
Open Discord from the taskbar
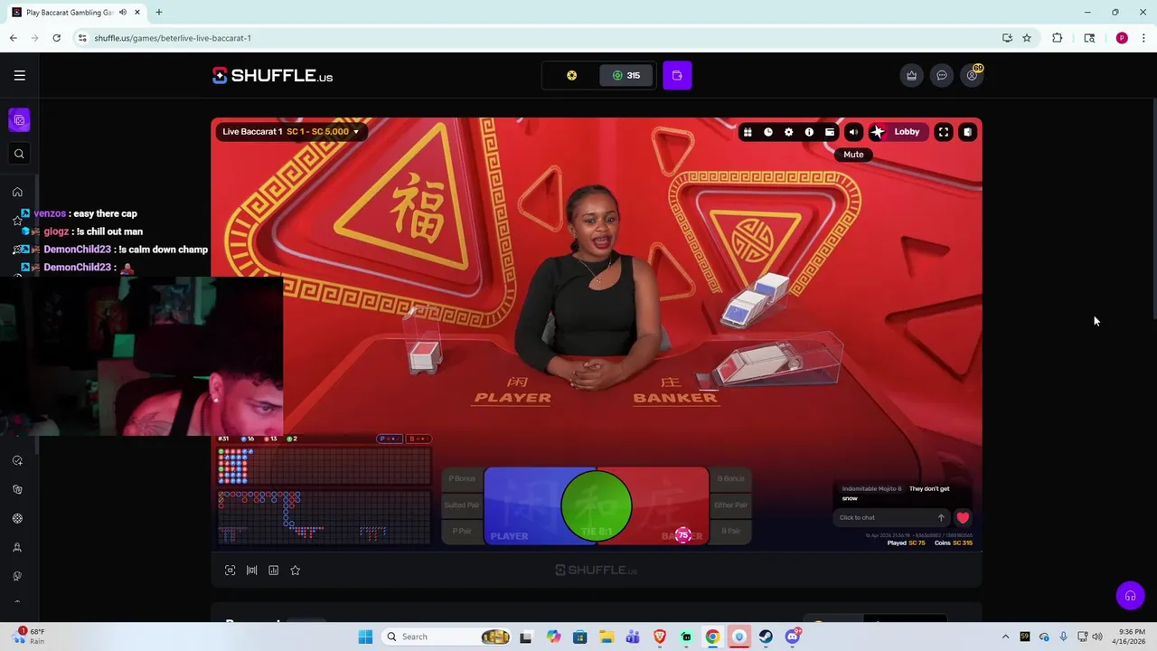click(x=793, y=637)
